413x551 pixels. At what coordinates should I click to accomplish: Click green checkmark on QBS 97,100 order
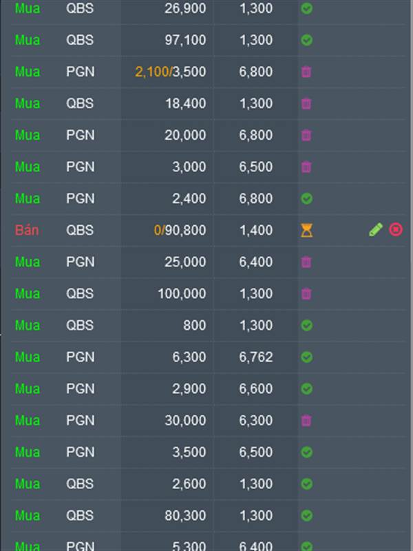coord(306,40)
